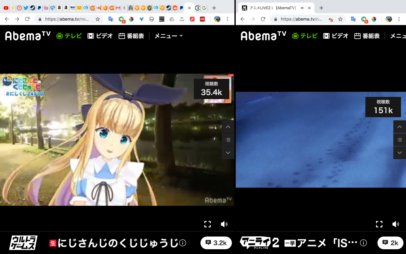Enter fullscreen on the left video player
406x254 pixels.
(x=207, y=224)
